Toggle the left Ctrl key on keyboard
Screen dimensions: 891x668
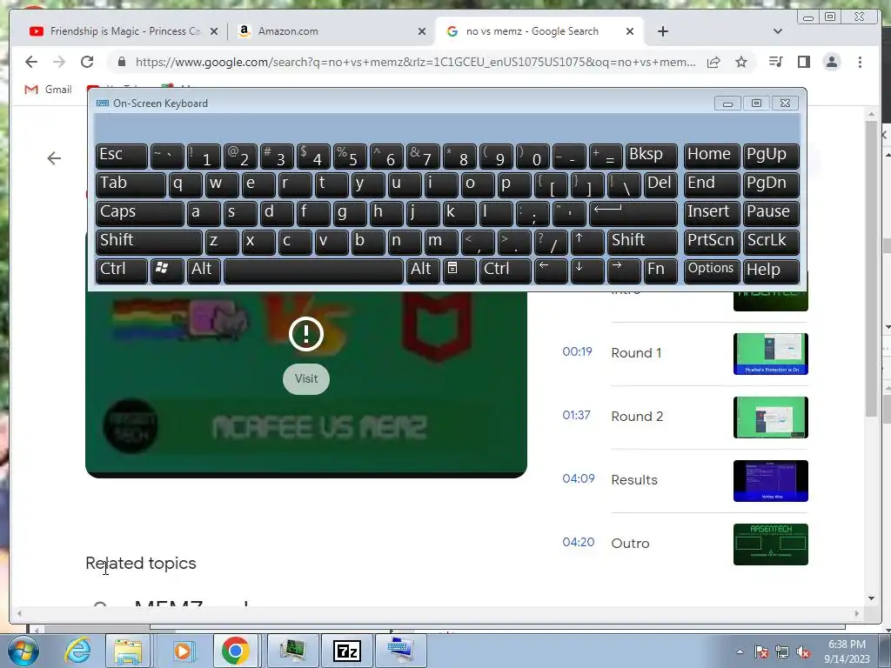(x=122, y=271)
